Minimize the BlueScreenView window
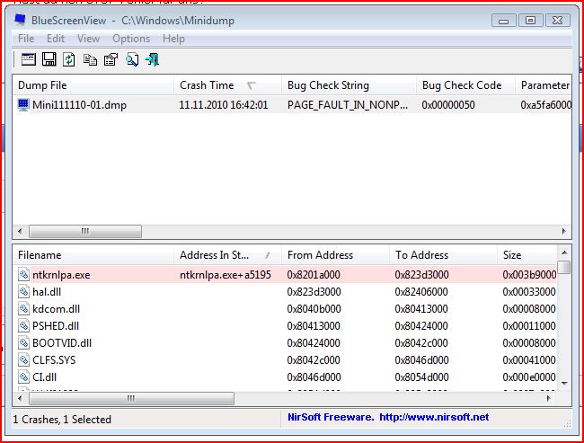 tap(503, 20)
